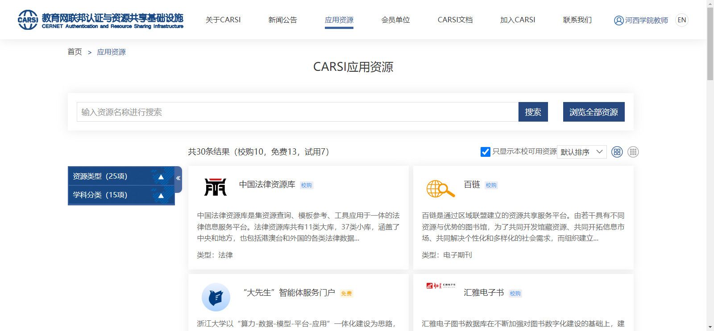The width and height of the screenshot is (714, 331).
Task: Click scrollbar down arrow
Action: pos(710,327)
